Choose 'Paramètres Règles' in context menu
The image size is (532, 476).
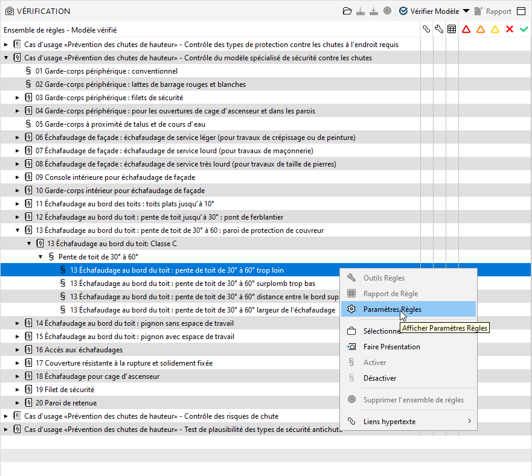coord(408,309)
